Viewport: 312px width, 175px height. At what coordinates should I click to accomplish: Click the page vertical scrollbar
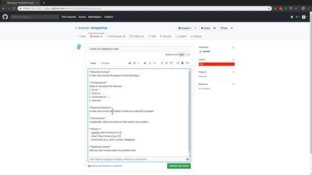311,83
